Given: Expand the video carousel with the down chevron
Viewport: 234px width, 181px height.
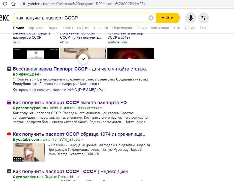Looking at the screenshot, I should pyautogui.click(x=83, y=59).
